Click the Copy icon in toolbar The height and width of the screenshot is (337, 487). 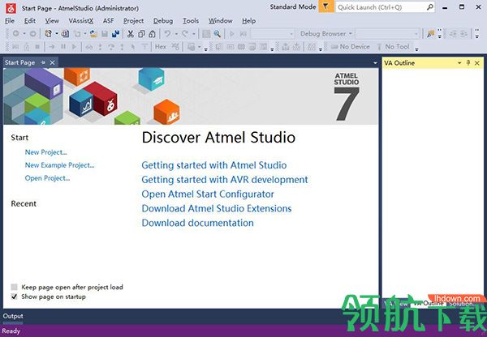tap(141, 33)
